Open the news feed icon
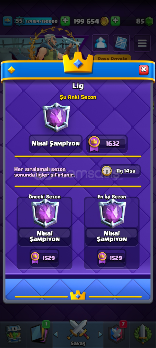156x348 pixels. 121,43
